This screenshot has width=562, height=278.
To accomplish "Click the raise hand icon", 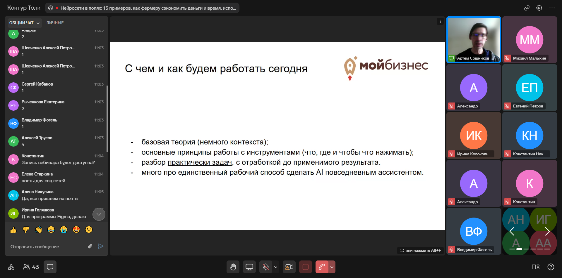I will tap(233, 267).
